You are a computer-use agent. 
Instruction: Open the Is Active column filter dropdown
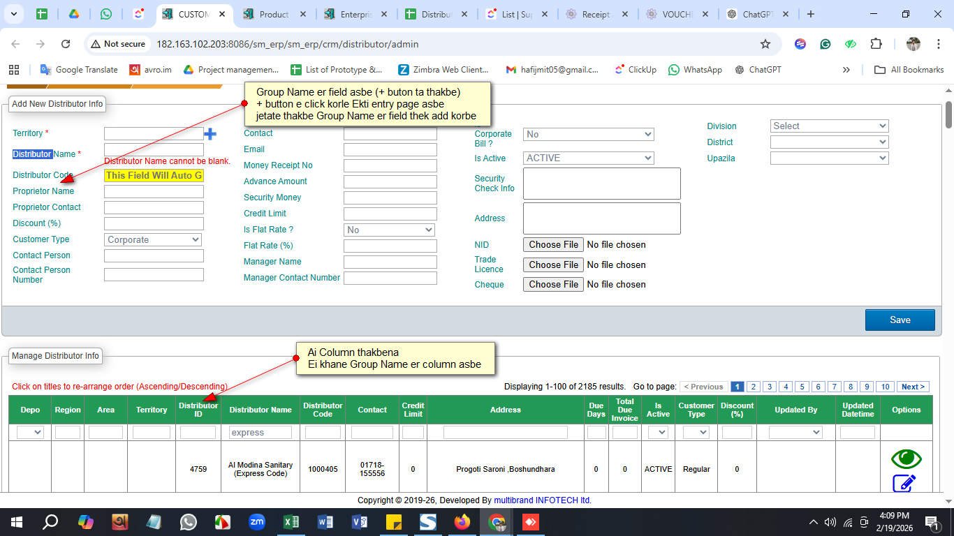pyautogui.click(x=658, y=433)
